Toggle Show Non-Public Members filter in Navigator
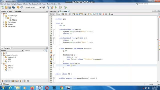Image resolution: width=160 pixels, height=90 pixels. click(13, 81)
